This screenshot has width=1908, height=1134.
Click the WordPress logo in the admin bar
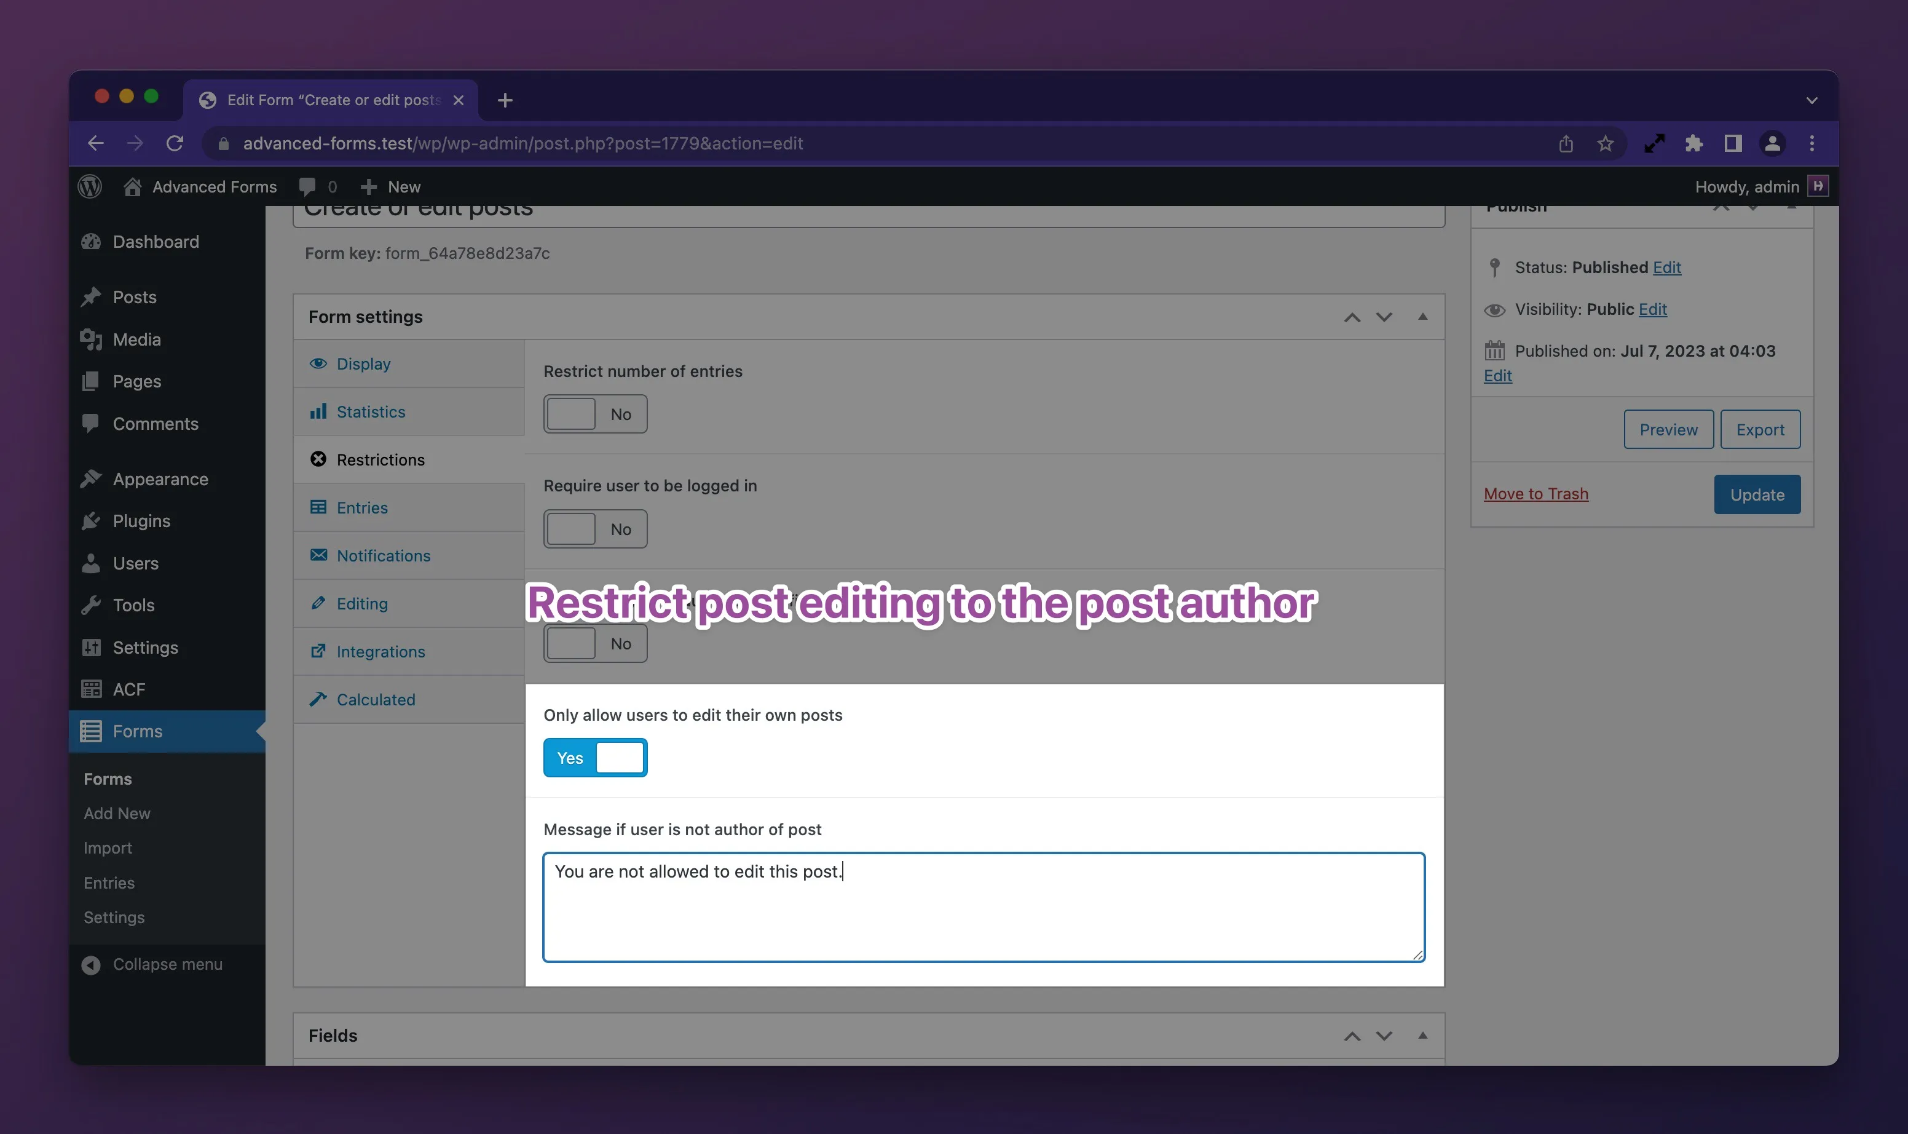click(x=90, y=186)
